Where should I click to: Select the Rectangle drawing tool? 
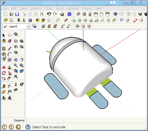click(x=4, y=49)
